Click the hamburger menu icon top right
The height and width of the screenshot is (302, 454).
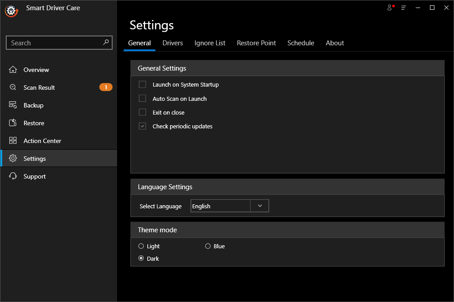403,8
